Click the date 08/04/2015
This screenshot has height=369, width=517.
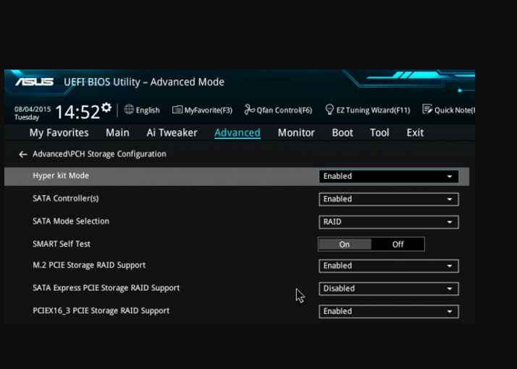pos(33,109)
